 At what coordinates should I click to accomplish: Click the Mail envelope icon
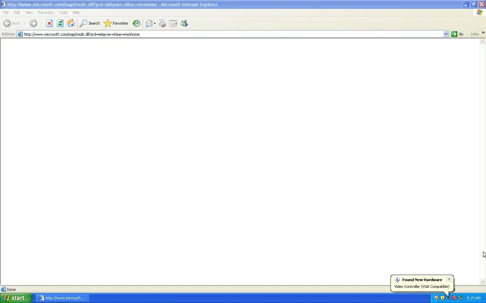click(x=149, y=23)
